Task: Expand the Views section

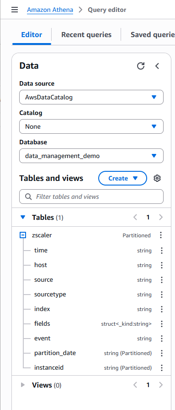Action: [x=23, y=385]
